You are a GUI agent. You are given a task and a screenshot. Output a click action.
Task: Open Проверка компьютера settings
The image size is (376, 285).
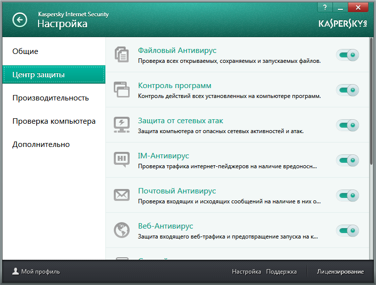click(54, 121)
